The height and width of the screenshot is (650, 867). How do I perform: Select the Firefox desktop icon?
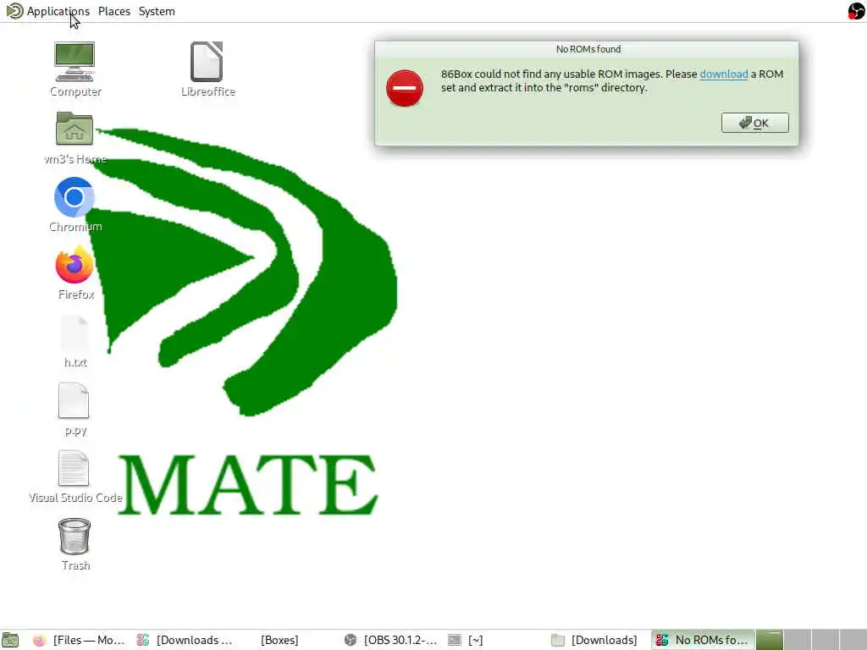[x=75, y=273]
